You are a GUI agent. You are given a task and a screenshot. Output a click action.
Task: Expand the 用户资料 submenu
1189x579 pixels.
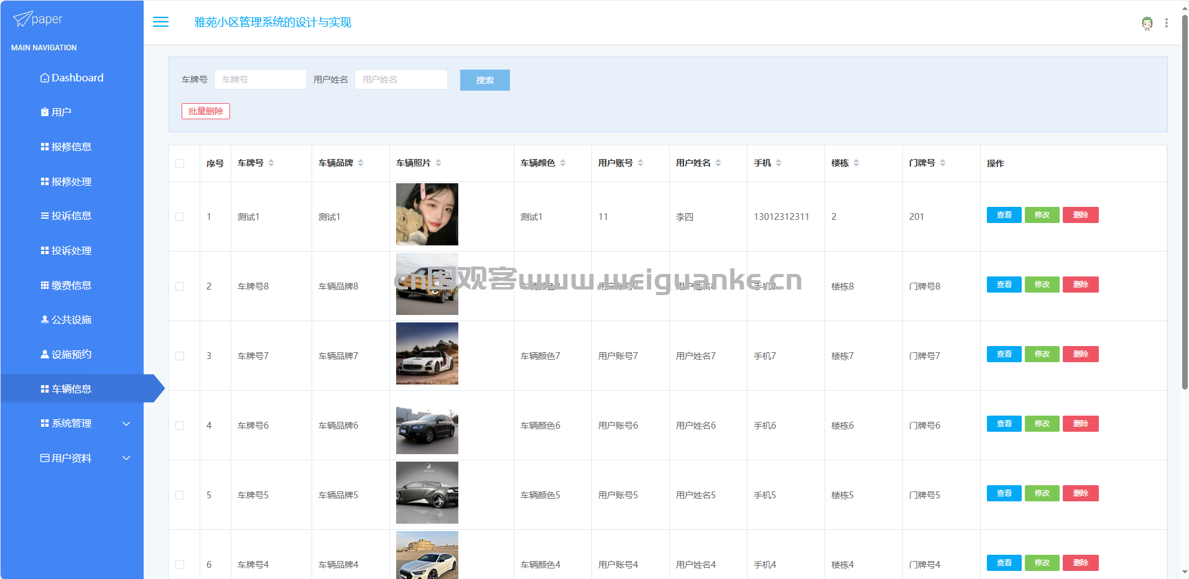click(126, 458)
